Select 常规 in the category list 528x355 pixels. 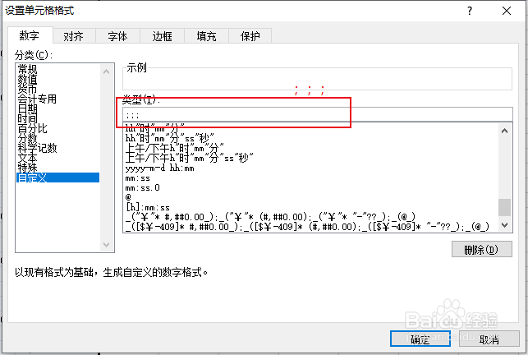pyautogui.click(x=58, y=69)
